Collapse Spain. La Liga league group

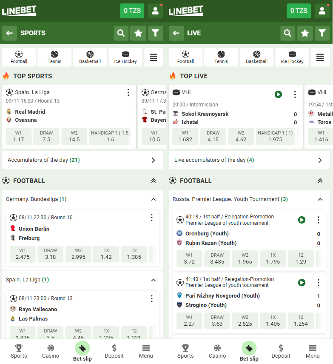(154, 280)
